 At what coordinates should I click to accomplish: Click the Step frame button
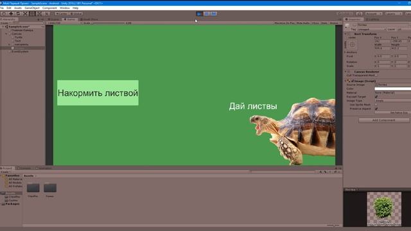click(214, 13)
